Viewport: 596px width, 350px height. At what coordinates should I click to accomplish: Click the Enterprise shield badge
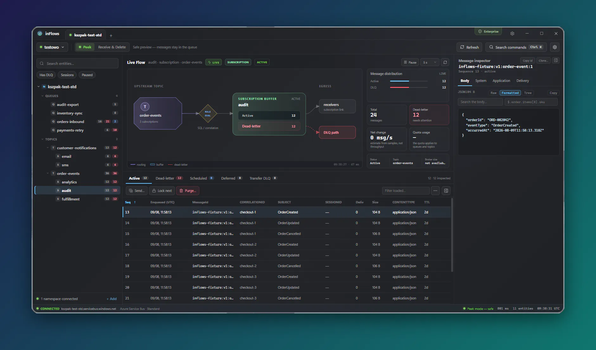[488, 32]
